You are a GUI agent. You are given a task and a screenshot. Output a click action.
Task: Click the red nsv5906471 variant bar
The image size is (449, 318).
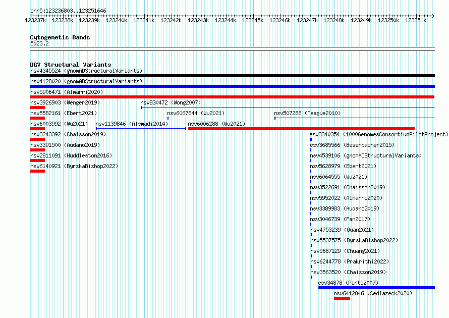click(x=232, y=97)
